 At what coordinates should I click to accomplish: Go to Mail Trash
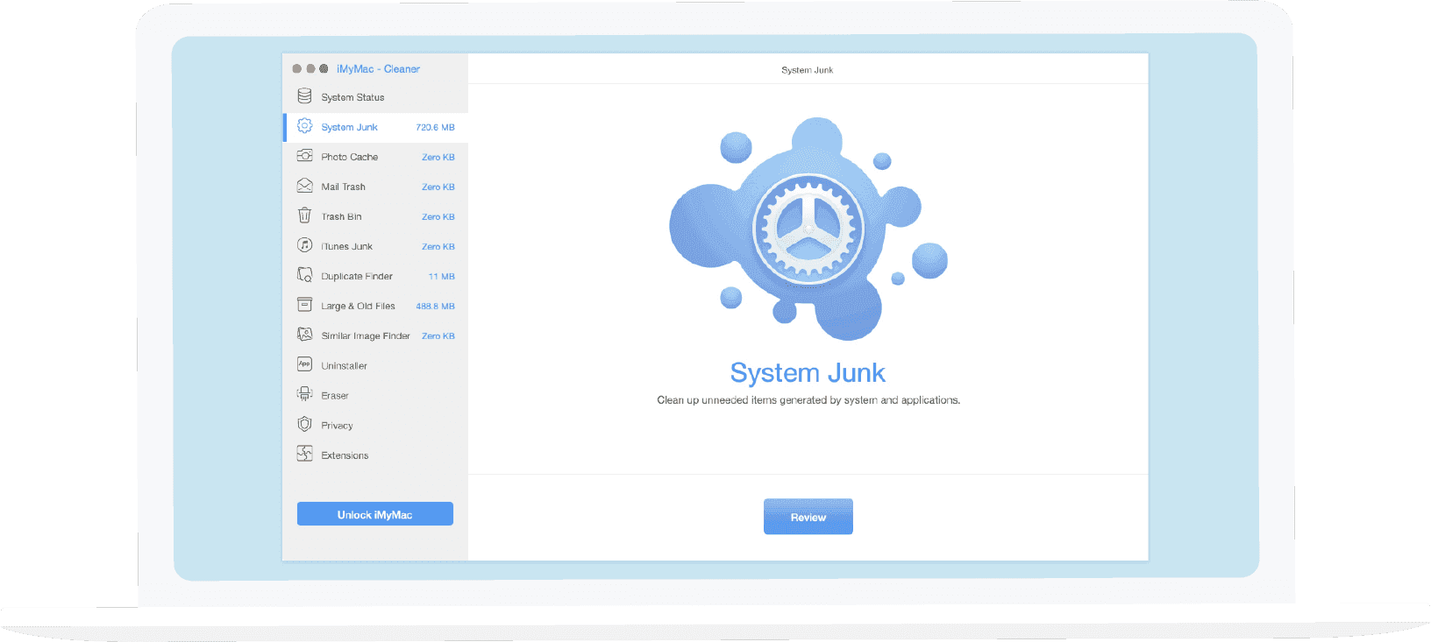[375, 187]
